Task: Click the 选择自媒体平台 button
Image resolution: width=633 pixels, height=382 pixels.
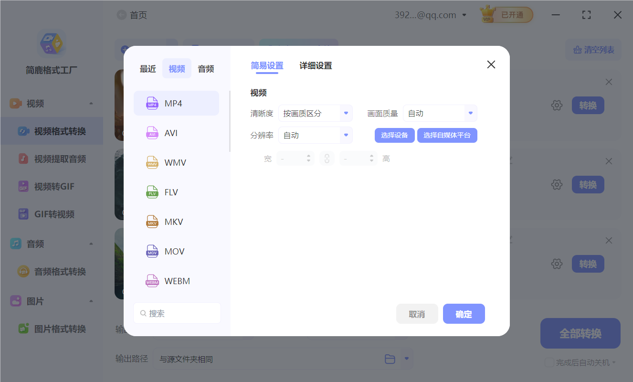Action: [447, 135]
